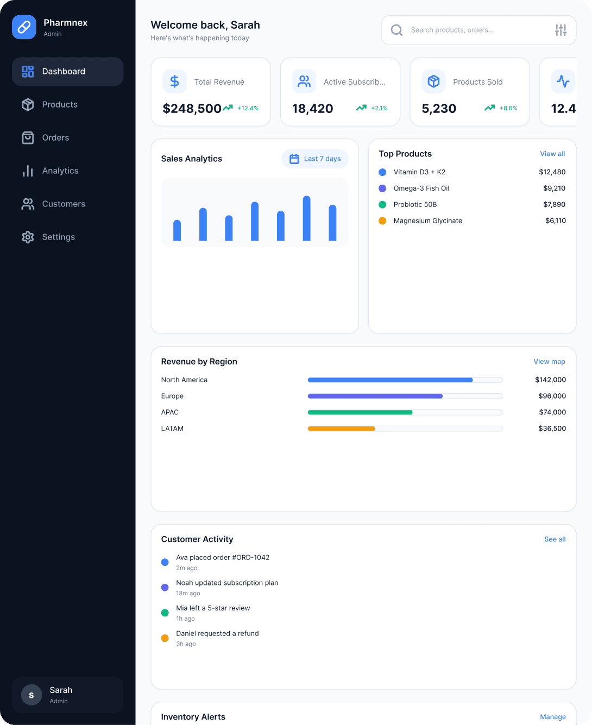The width and height of the screenshot is (592, 725).
Task: Click the orange dot beside Magnesium Glycinate
Action: coord(382,221)
